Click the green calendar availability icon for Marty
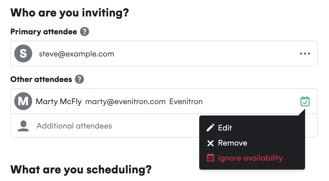329x181 pixels. (x=305, y=101)
